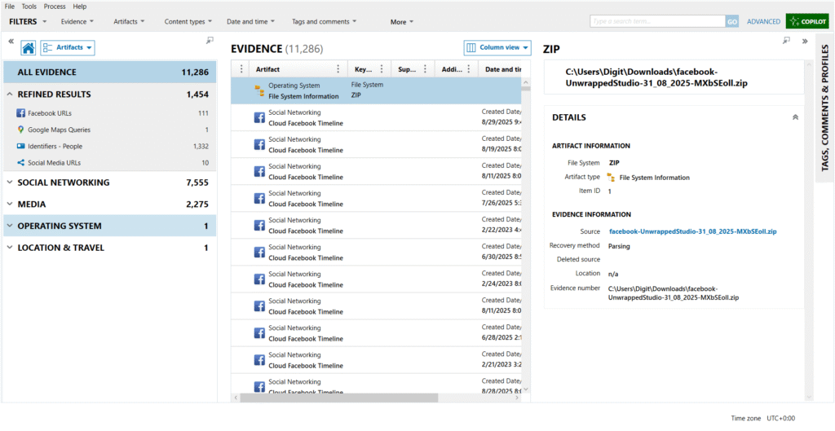Select ALL EVIDENCE row
The image size is (835, 431).
click(x=110, y=73)
